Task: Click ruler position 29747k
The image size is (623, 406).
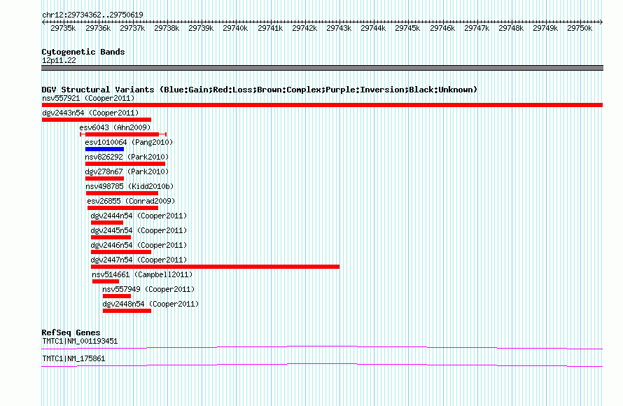Action: 477,28
